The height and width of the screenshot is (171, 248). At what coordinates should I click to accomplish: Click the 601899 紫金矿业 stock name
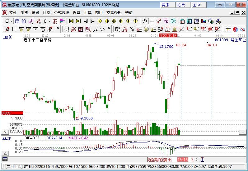(x=231, y=40)
